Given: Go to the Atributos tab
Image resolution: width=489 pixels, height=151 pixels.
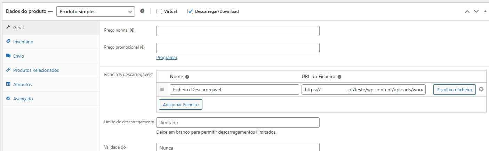Looking at the screenshot, I should [x=51, y=84].
